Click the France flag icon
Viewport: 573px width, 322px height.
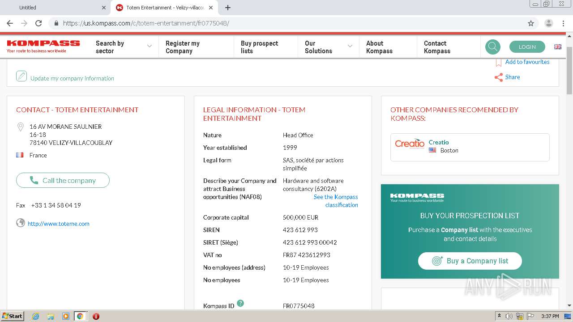[20, 155]
